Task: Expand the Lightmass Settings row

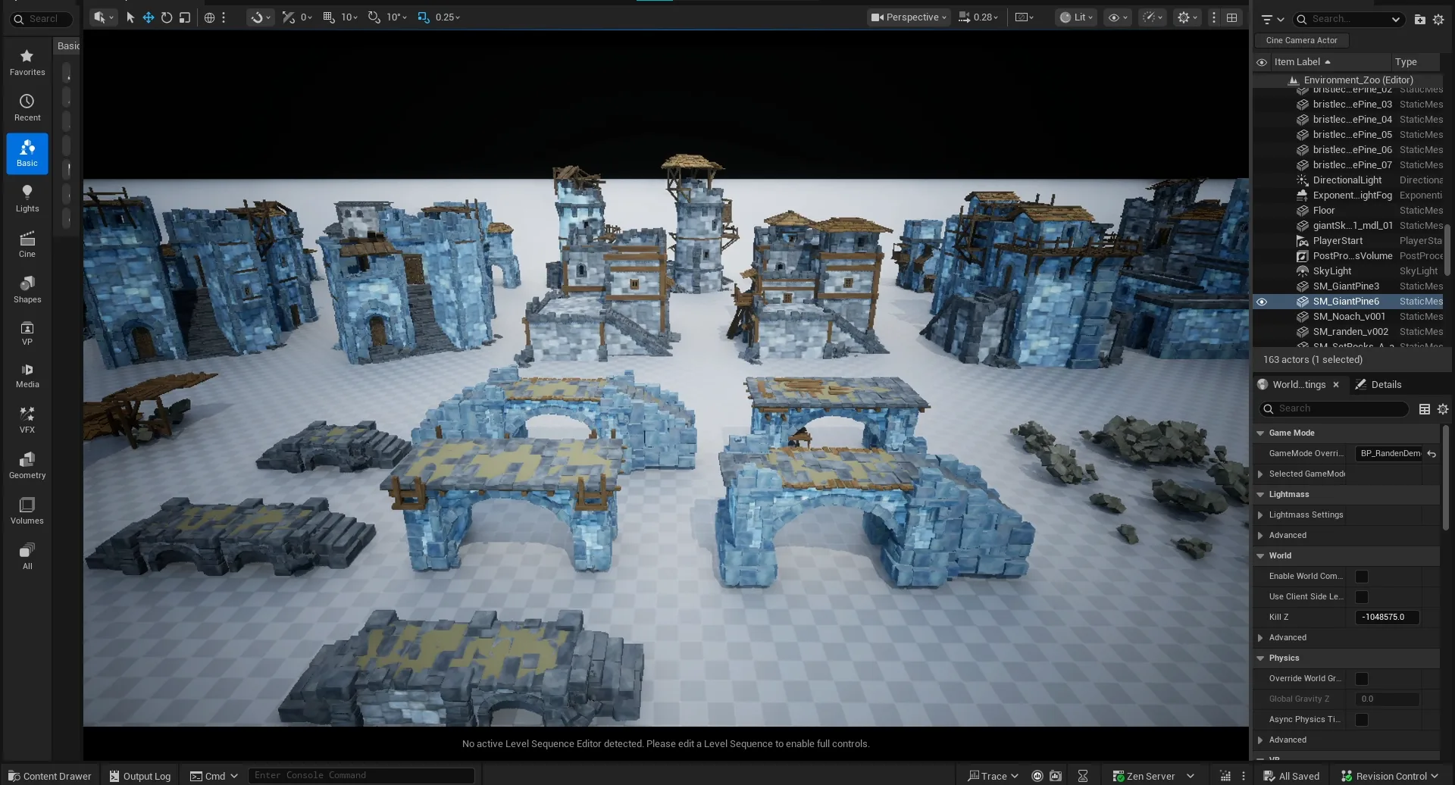Action: tap(1260, 515)
